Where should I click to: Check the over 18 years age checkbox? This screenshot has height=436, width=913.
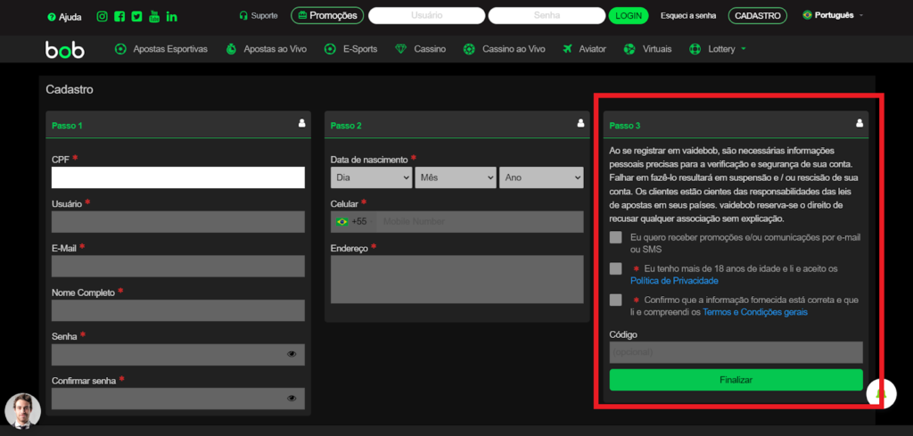(x=616, y=268)
